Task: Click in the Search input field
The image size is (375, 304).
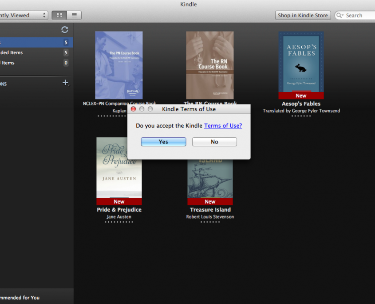Action: (359, 15)
